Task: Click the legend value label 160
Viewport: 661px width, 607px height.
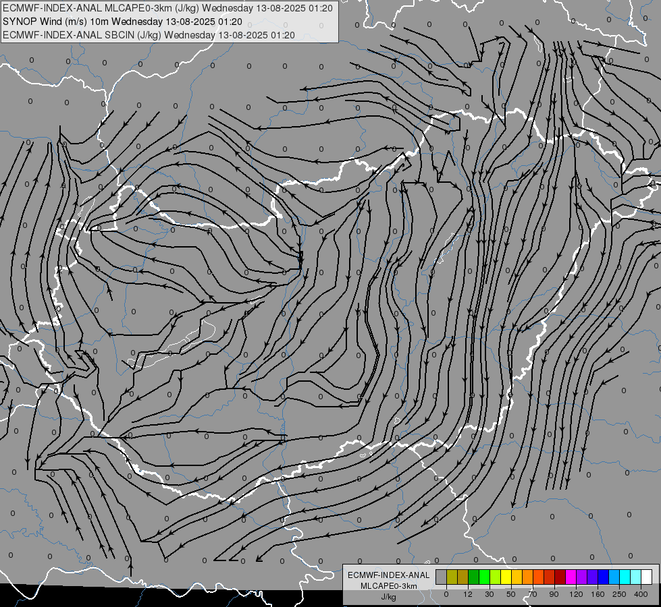Action: pos(598,594)
